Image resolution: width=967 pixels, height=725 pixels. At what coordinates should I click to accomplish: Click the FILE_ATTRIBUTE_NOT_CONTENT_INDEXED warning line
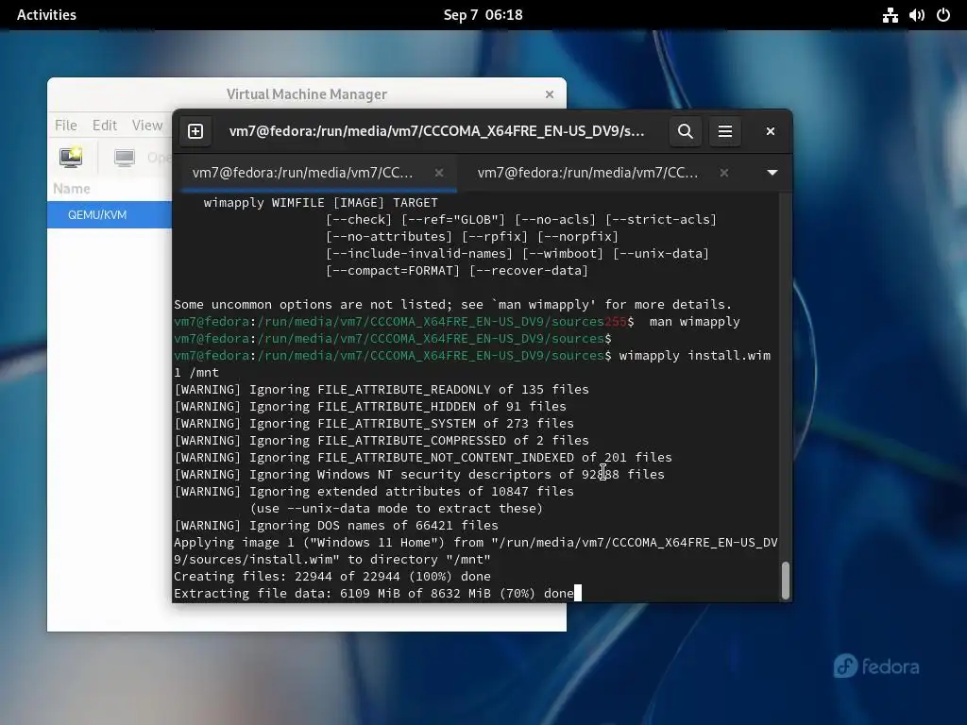pyautogui.click(x=423, y=458)
